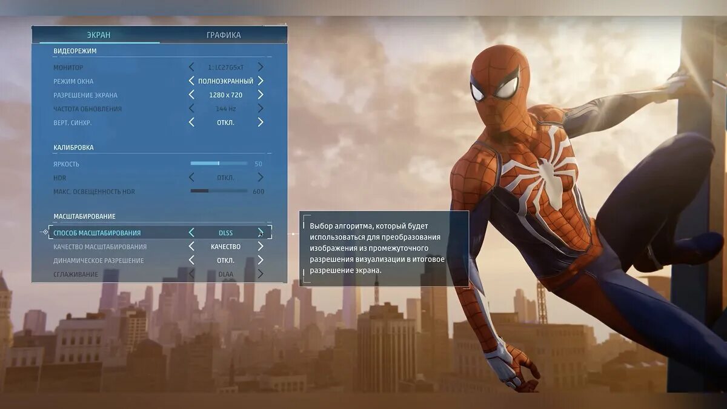Toggle ВЕРТ. СИНХР. using left arrow
The height and width of the screenshot is (409, 727).
(191, 122)
